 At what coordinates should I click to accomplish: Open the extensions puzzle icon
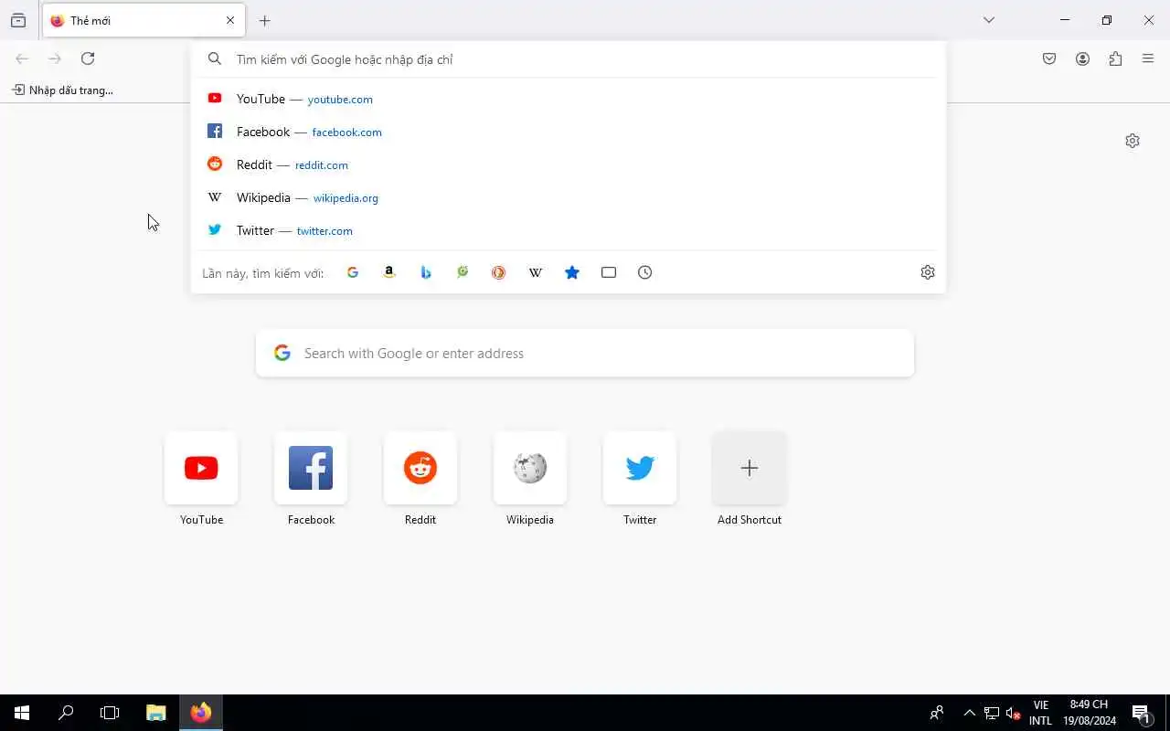point(1115,58)
